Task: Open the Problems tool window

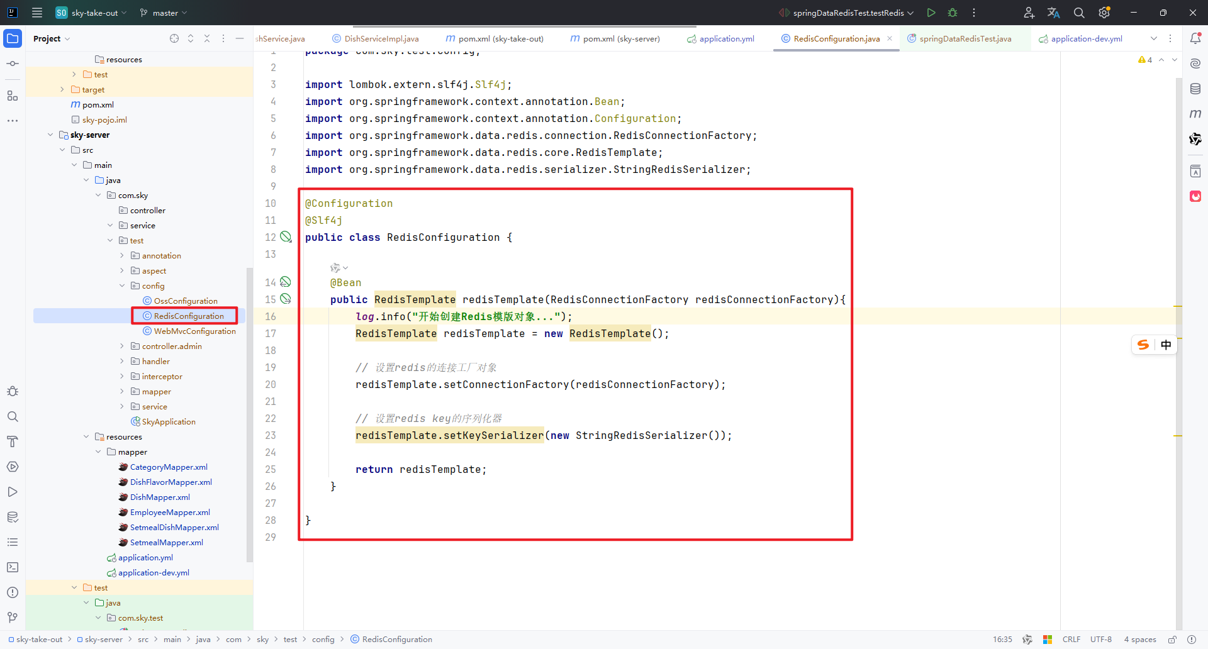Action: tap(13, 592)
